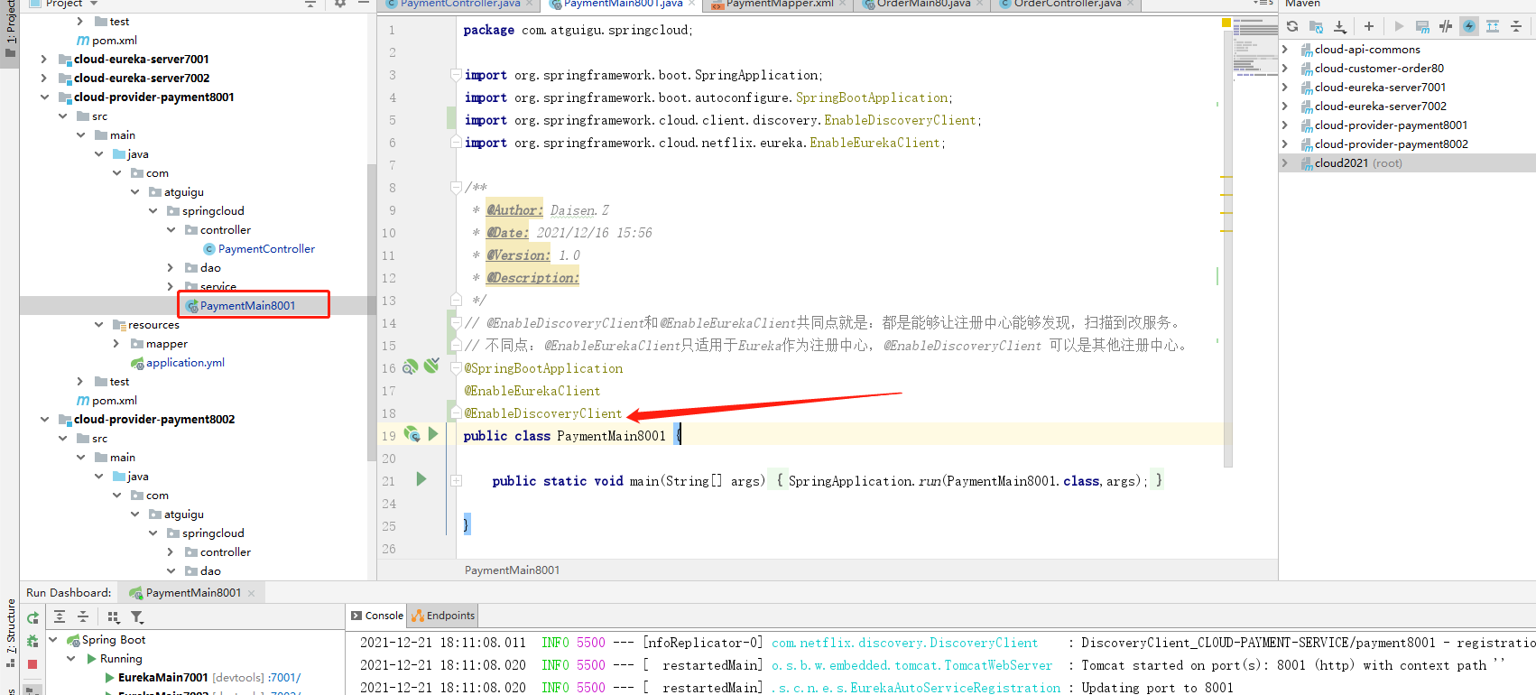Expand mapper folder under resources
This screenshot has height=695, width=1536.
click(116, 343)
